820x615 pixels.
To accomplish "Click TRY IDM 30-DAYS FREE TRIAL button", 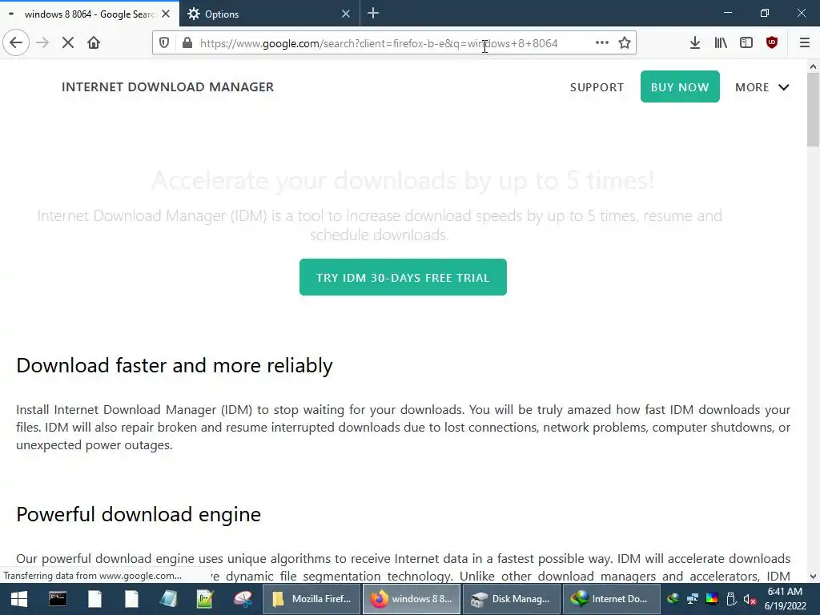I will [403, 277].
